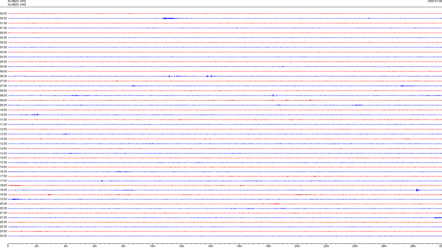
Task: Click the 10m axis tick label
Action: pyautogui.click(x=152, y=246)
